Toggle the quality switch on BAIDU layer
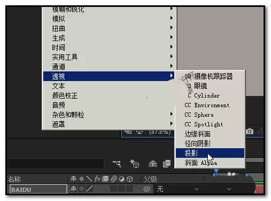 point(89,189)
